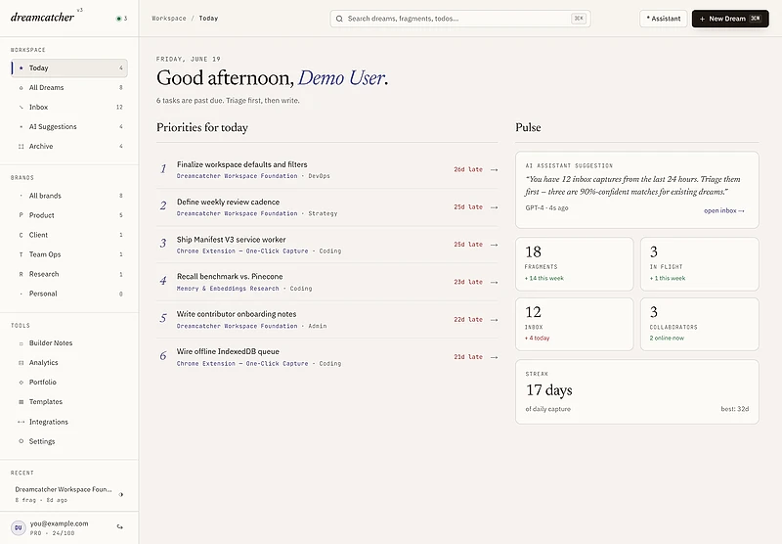Open task Define weekly review cadence
This screenshot has height=544, width=782.
(327, 207)
